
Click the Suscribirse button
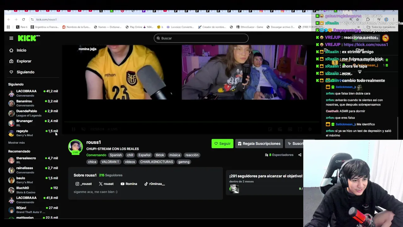tap(295, 144)
